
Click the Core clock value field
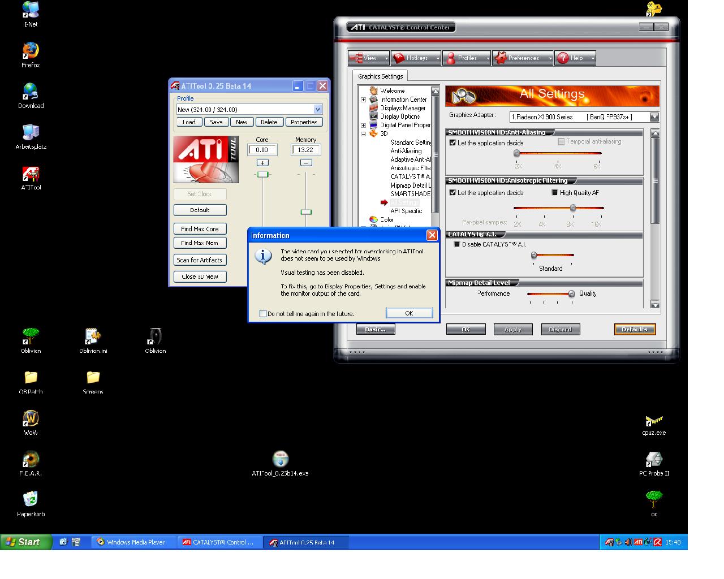[262, 150]
